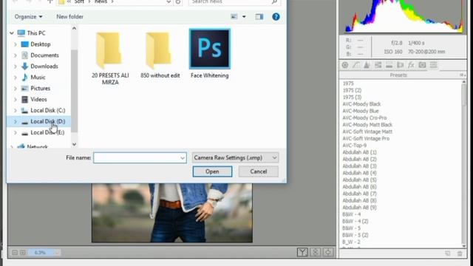Click the photo preview in Camera Raw
The width and height of the screenshot is (473, 266).
(172, 213)
